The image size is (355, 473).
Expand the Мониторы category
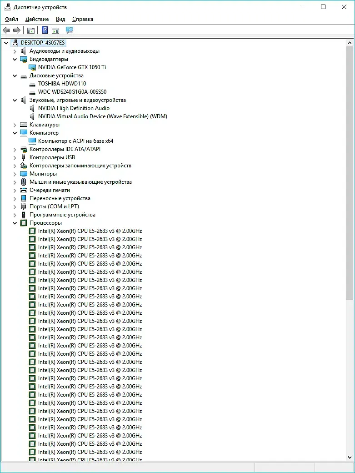pos(15,174)
